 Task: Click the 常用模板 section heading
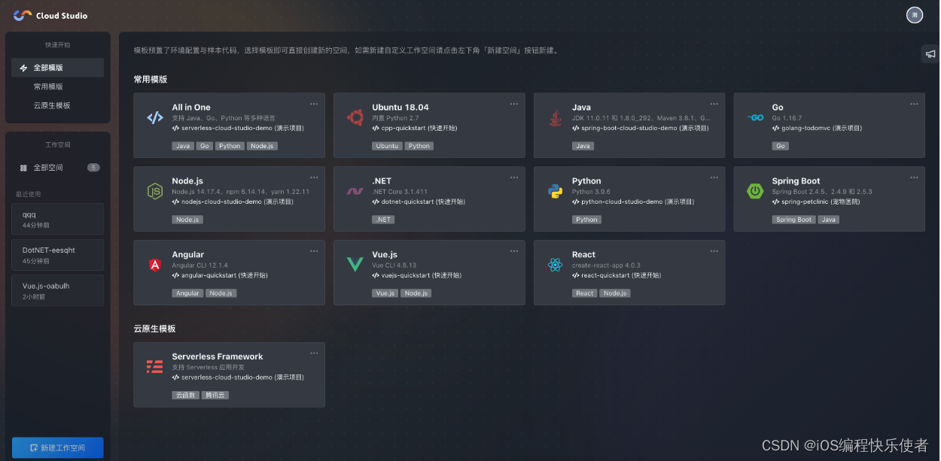click(151, 79)
